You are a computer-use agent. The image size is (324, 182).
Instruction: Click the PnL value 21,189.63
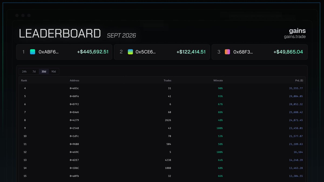coord(296,144)
